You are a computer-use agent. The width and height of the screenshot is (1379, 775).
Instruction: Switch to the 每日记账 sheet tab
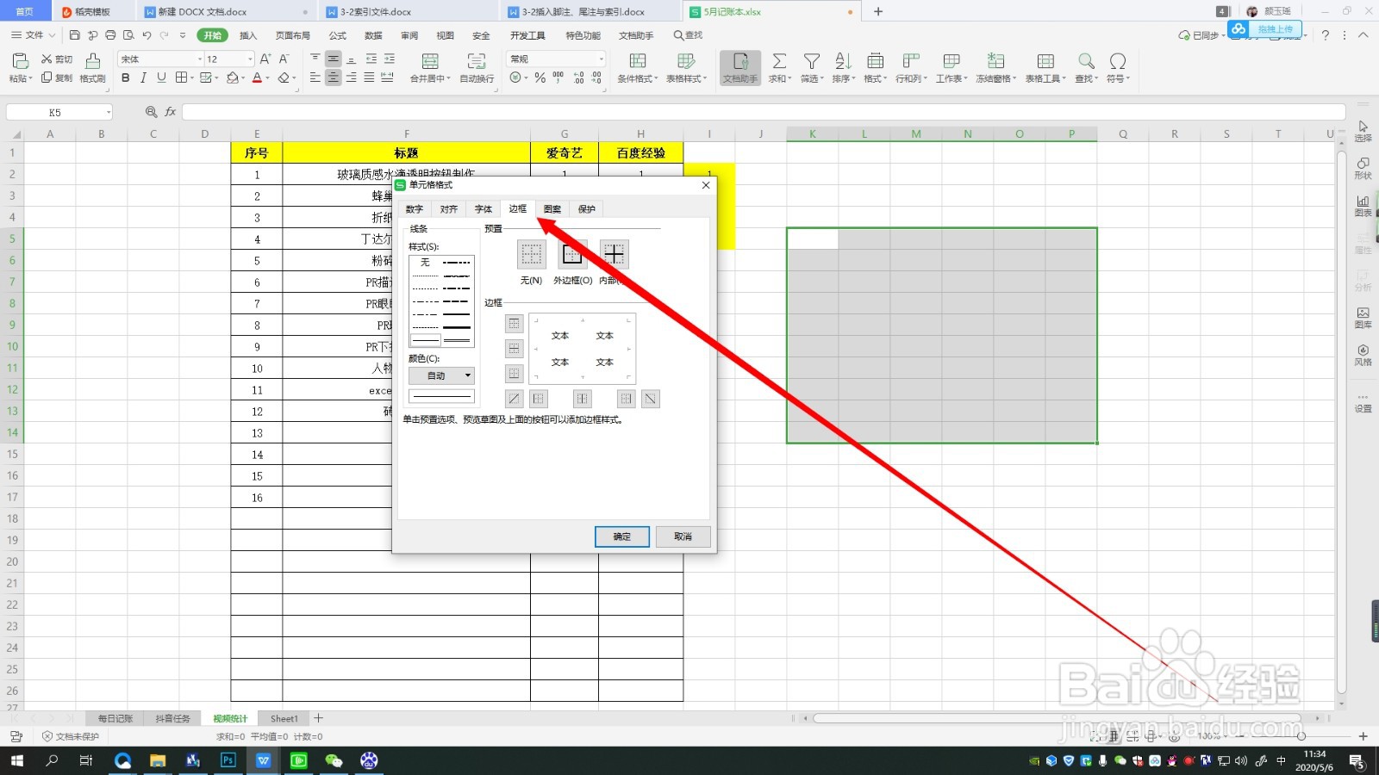(x=115, y=718)
